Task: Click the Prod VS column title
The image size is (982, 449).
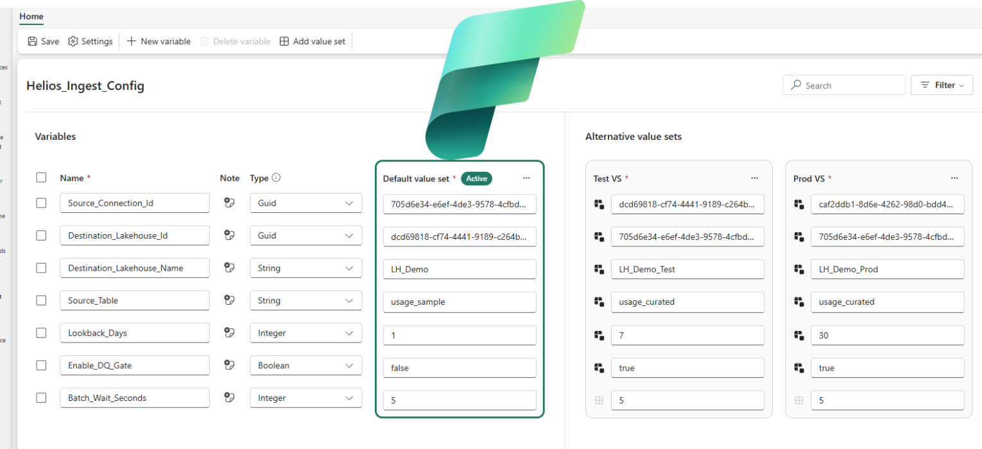Action: pos(809,178)
